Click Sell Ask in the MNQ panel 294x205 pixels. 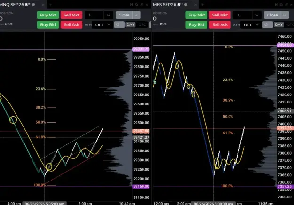[72, 24]
